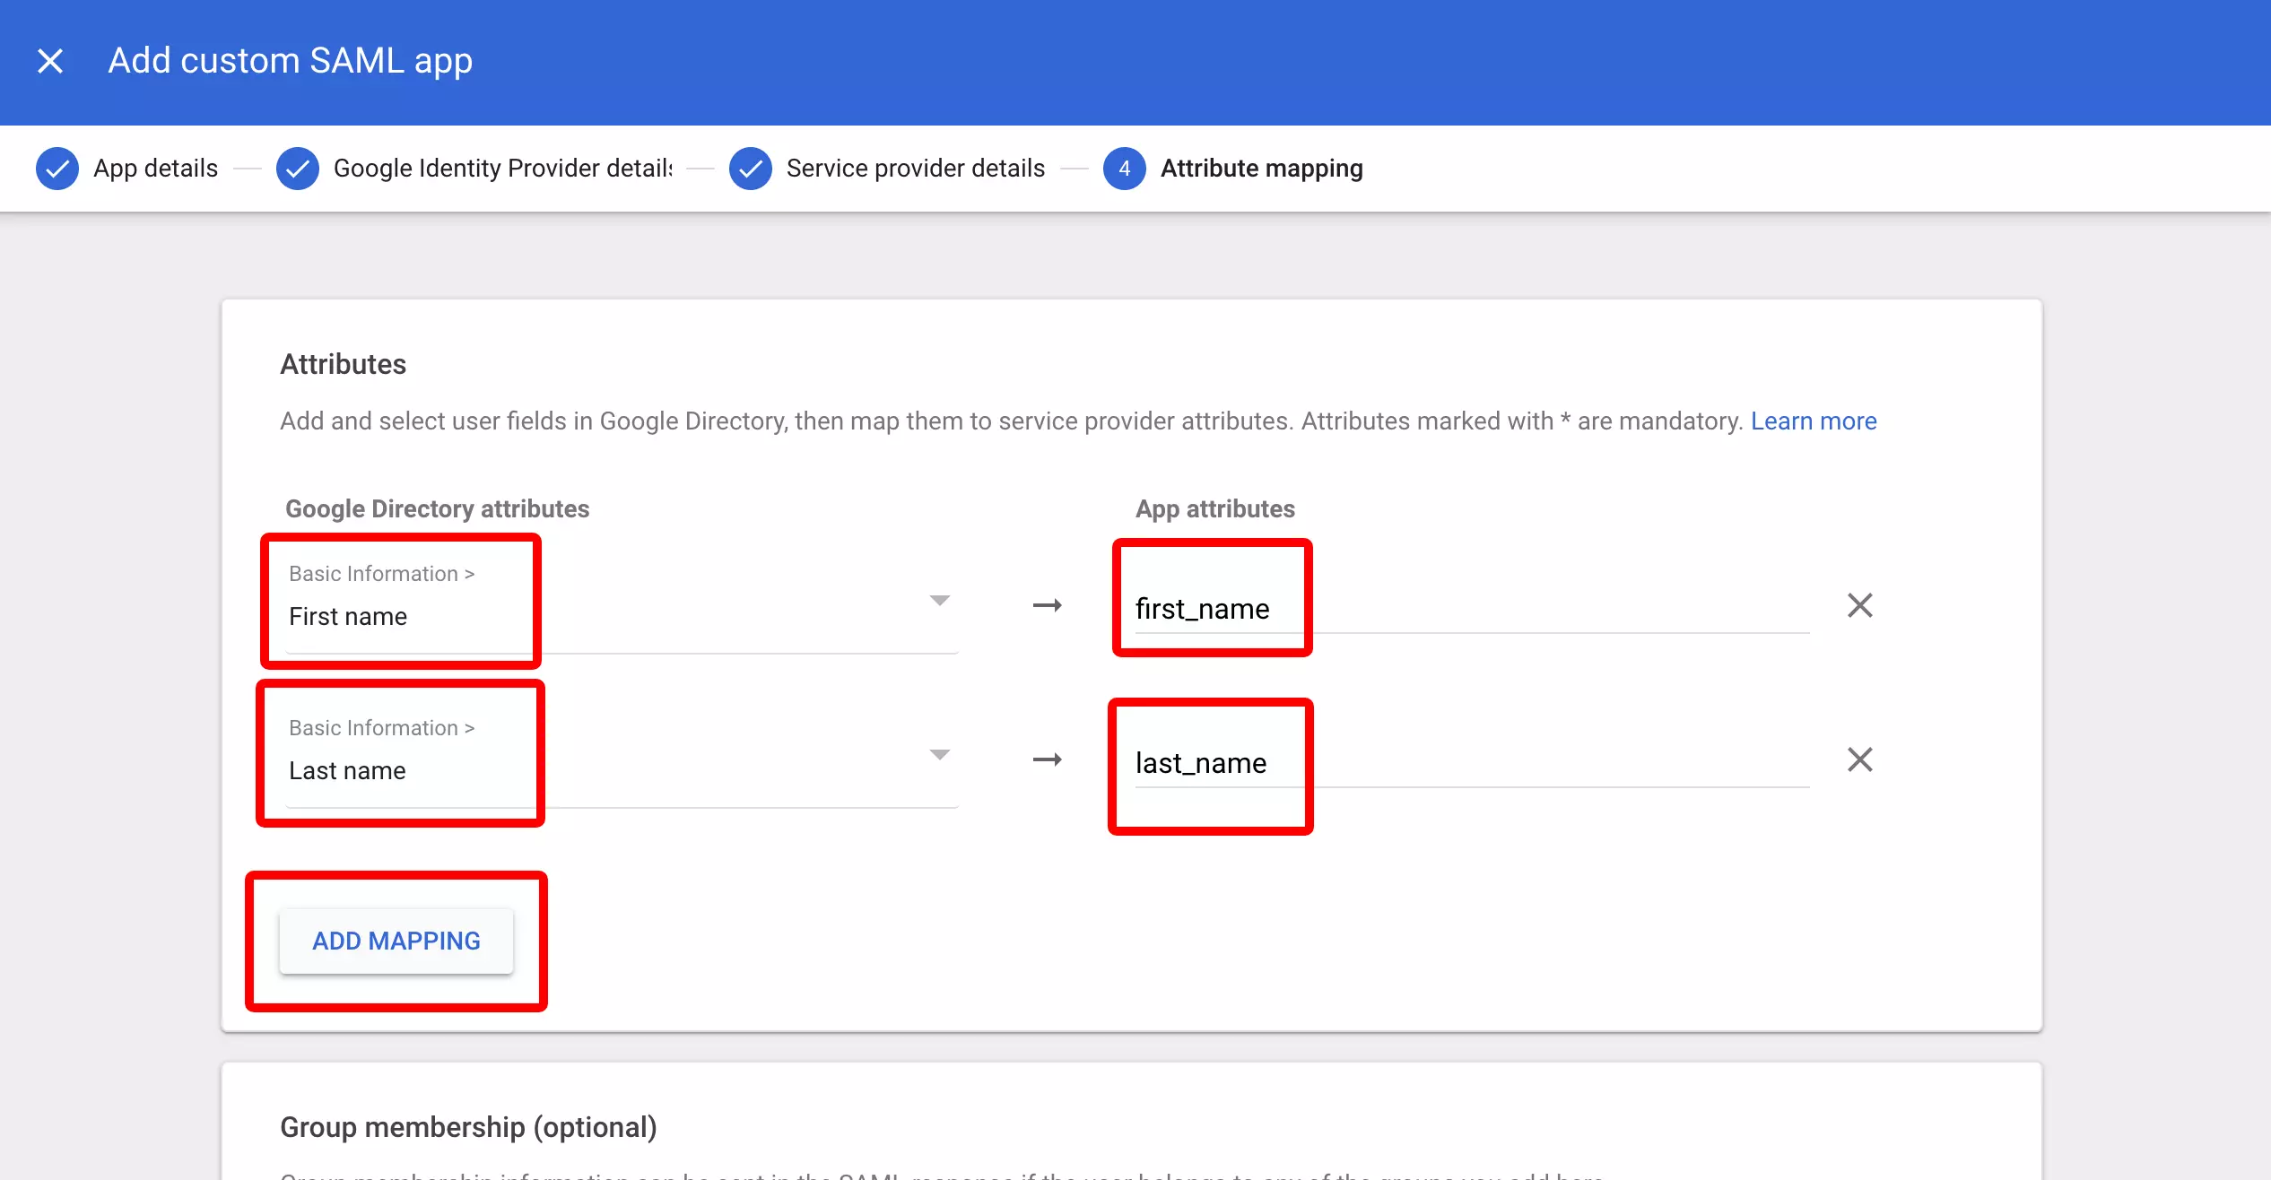Open the Learn more link about attributes
2271x1180 pixels.
pos(1813,421)
